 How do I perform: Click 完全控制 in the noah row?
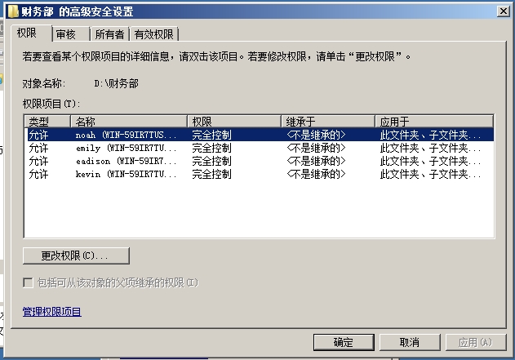(212, 135)
